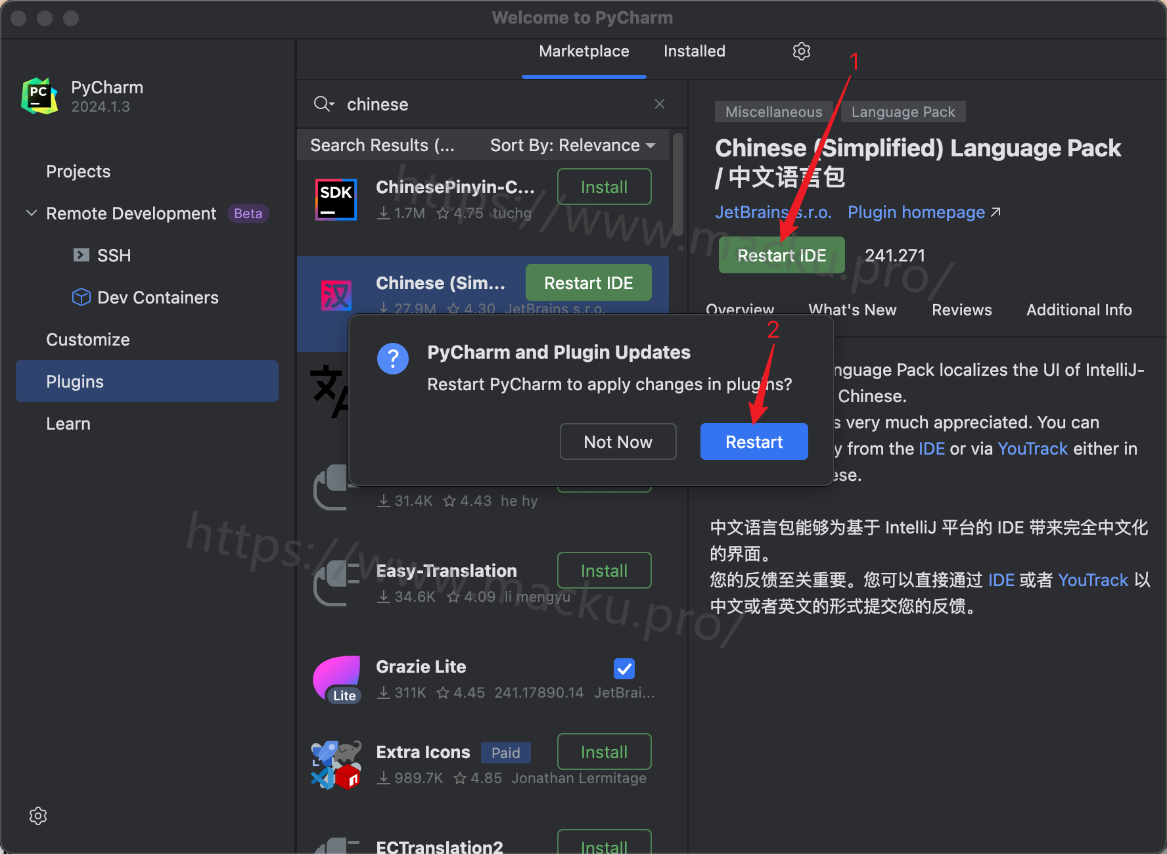Toggle the Grazie Lite enabled checkbox
The height and width of the screenshot is (854, 1167).
click(624, 669)
